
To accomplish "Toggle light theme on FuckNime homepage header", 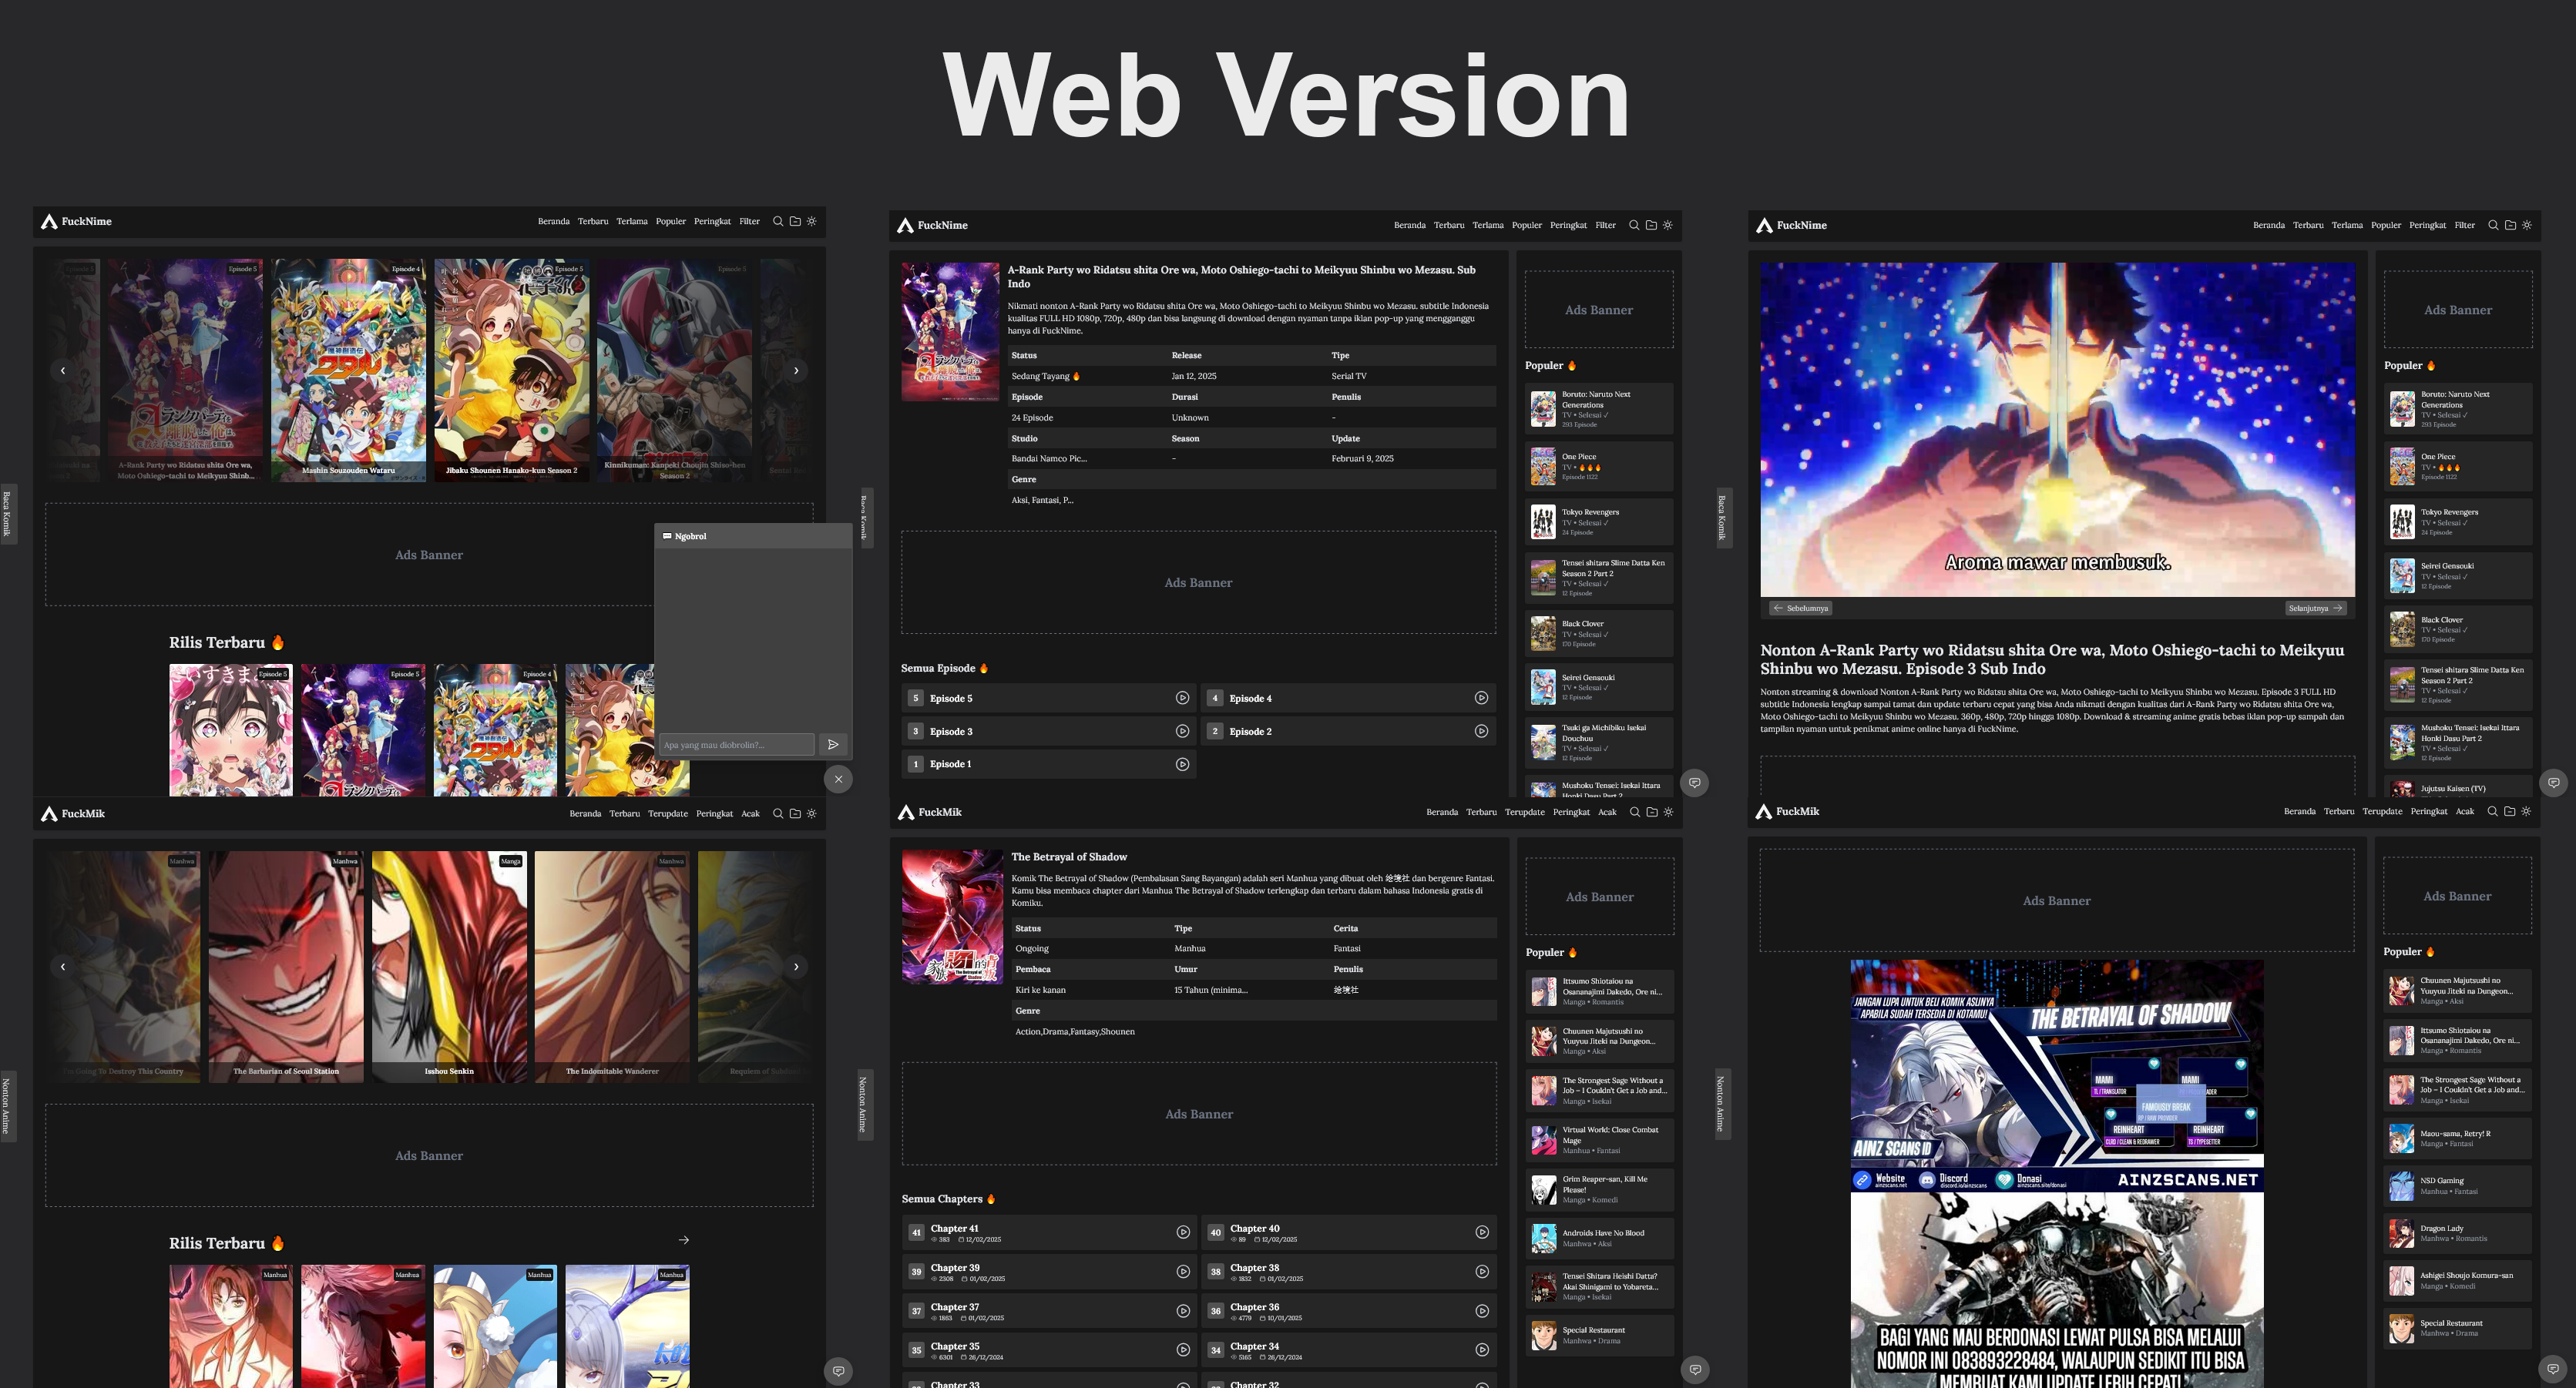I will point(812,222).
